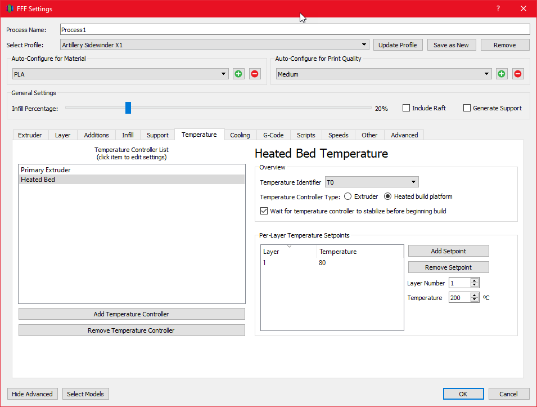Switch to the Layer tab
Viewport: 537px width, 407px height.
point(62,135)
